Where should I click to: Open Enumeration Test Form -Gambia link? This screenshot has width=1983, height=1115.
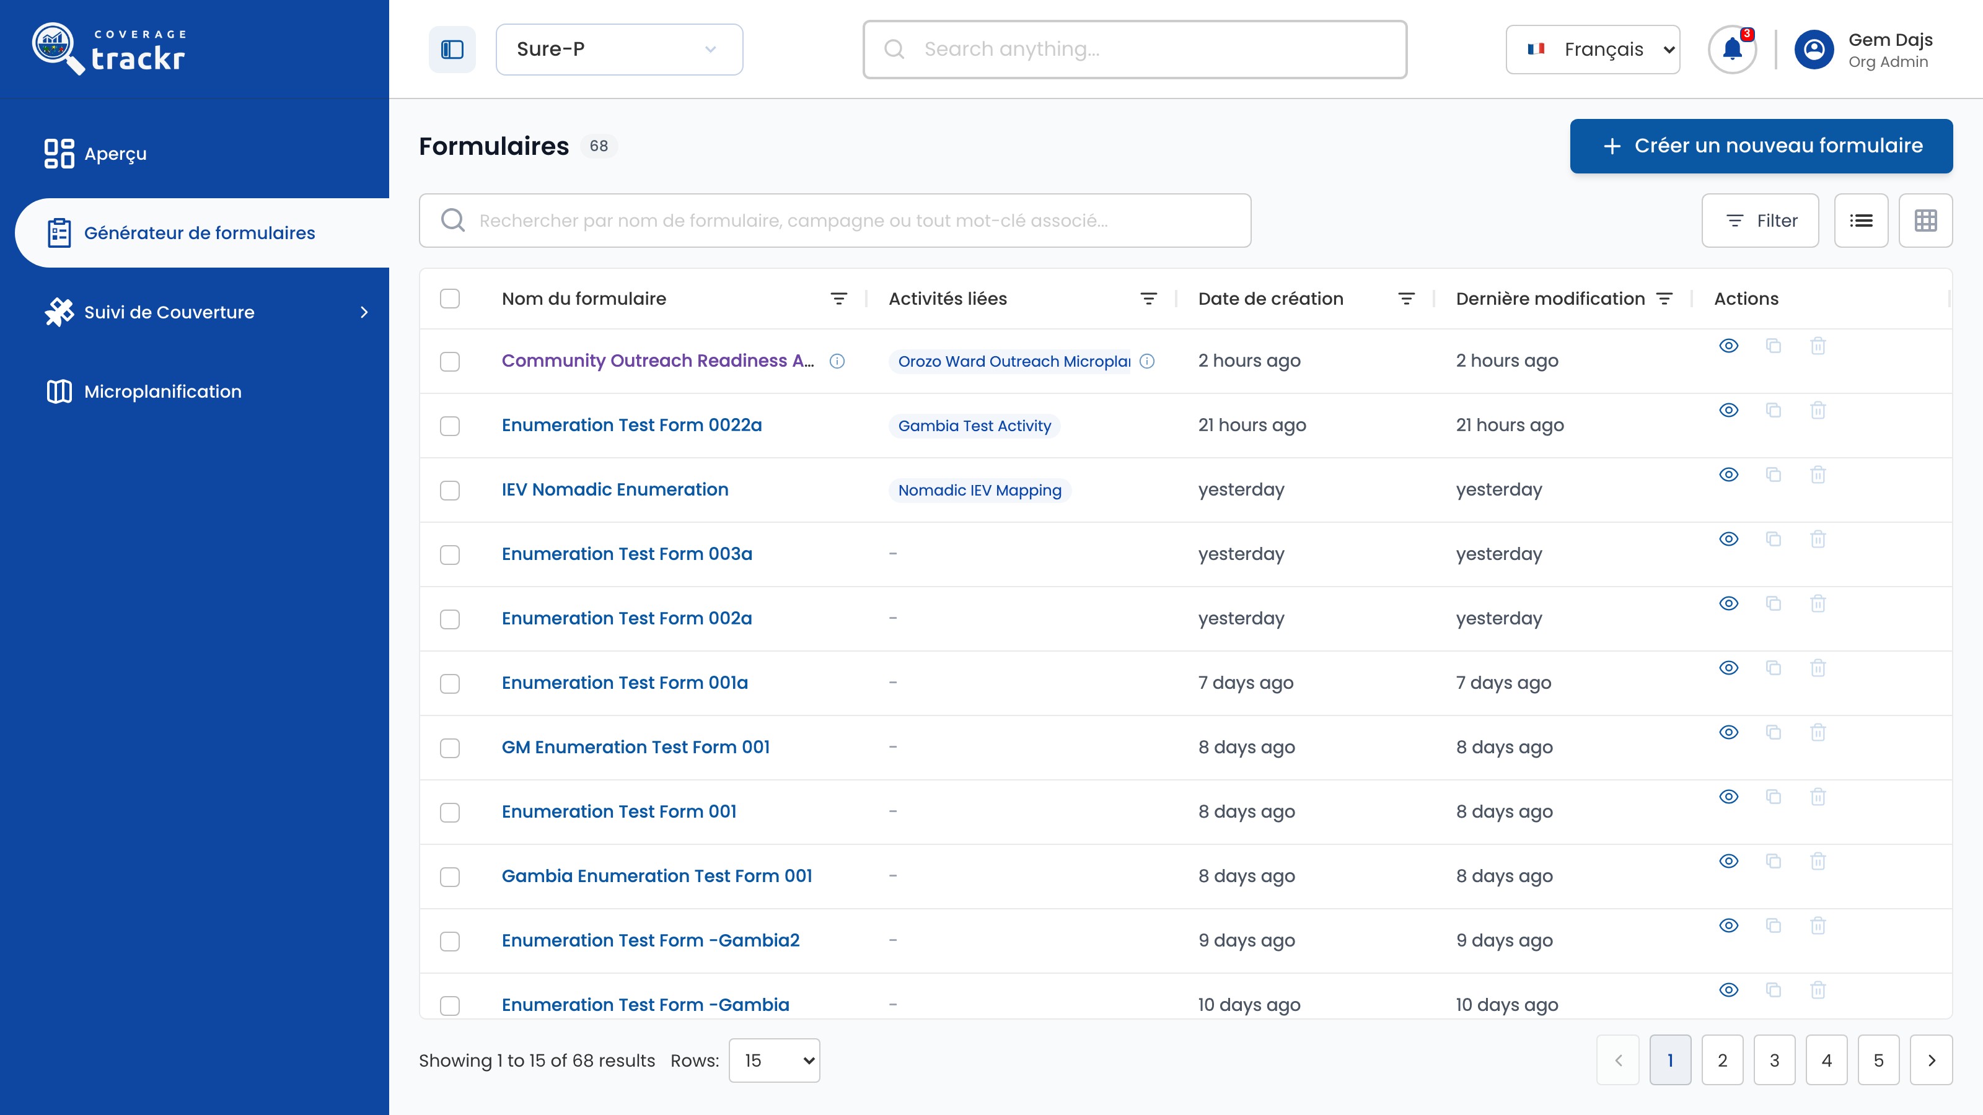tap(645, 1005)
